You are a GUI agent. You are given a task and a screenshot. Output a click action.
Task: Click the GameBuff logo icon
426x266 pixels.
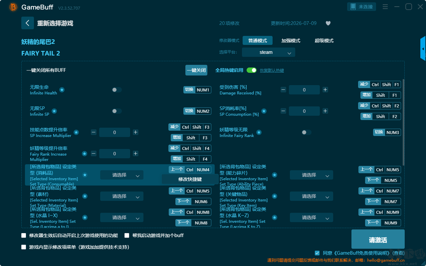(x=13, y=7)
